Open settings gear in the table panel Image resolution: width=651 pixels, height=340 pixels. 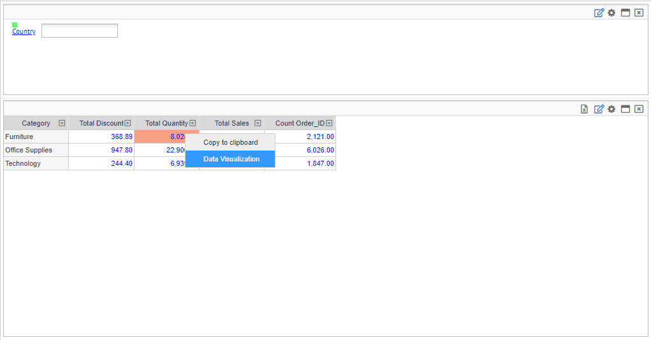(611, 109)
